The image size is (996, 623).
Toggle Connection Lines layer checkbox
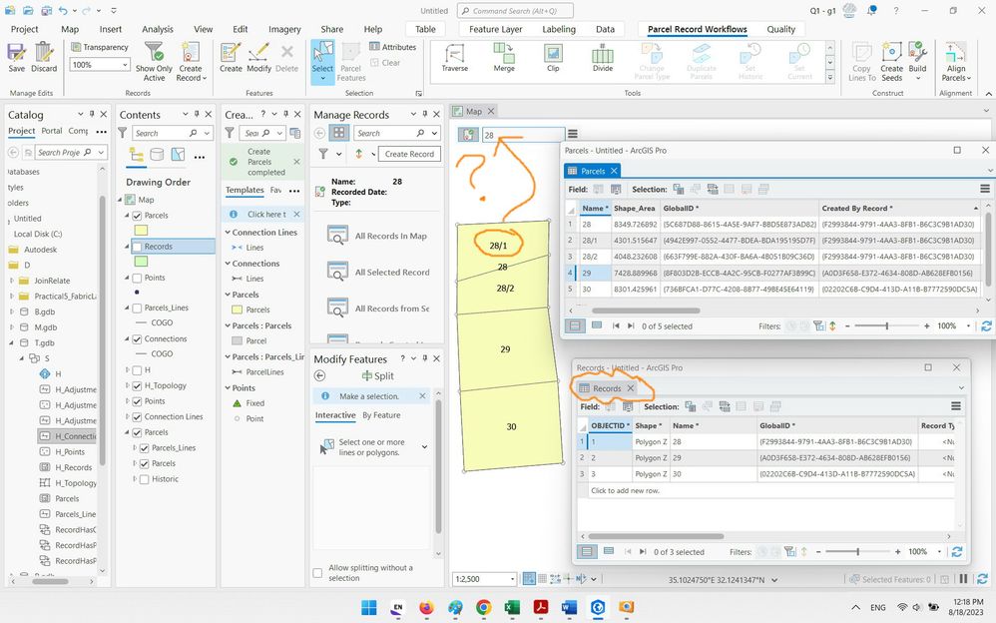pos(137,417)
